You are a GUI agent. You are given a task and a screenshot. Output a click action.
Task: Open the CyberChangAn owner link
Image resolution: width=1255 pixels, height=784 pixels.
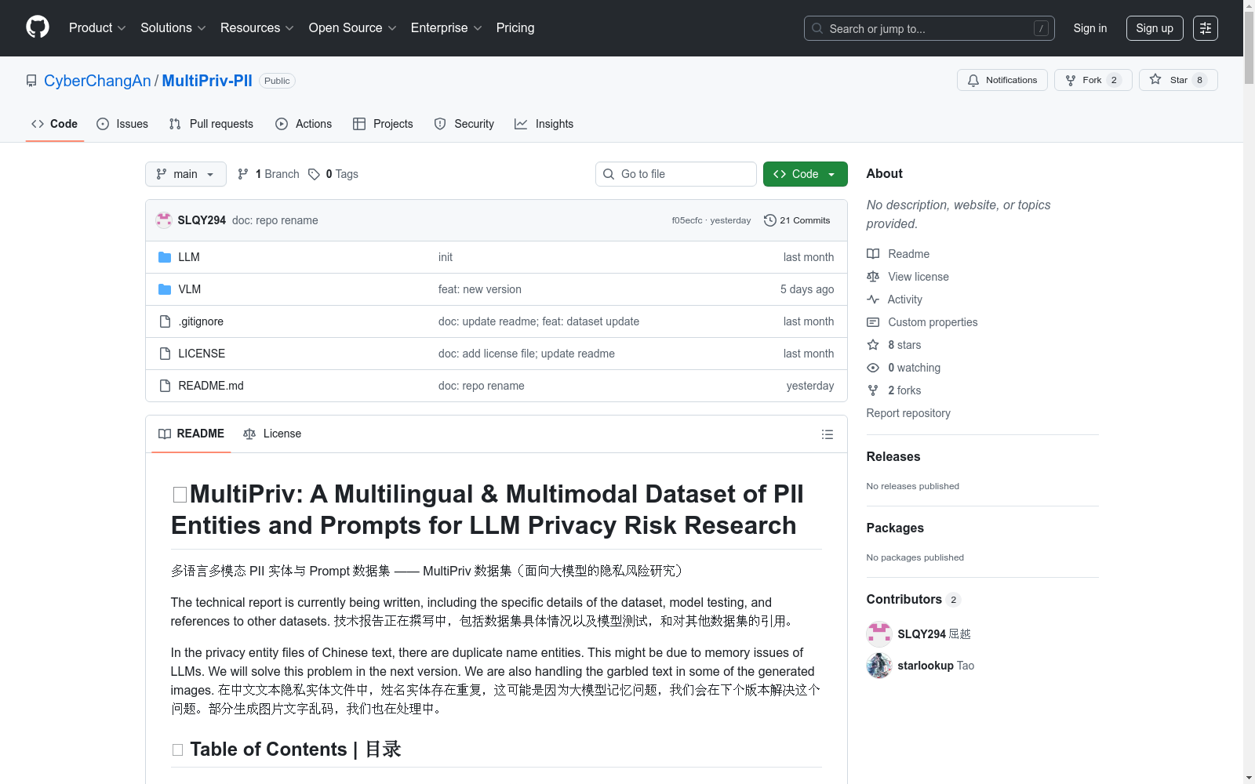click(x=97, y=81)
